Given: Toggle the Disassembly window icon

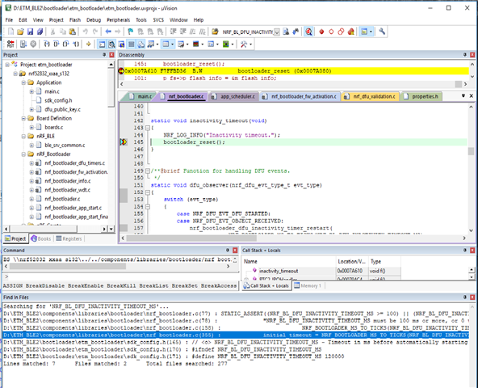Looking at the screenshot, I should pos(111,44).
